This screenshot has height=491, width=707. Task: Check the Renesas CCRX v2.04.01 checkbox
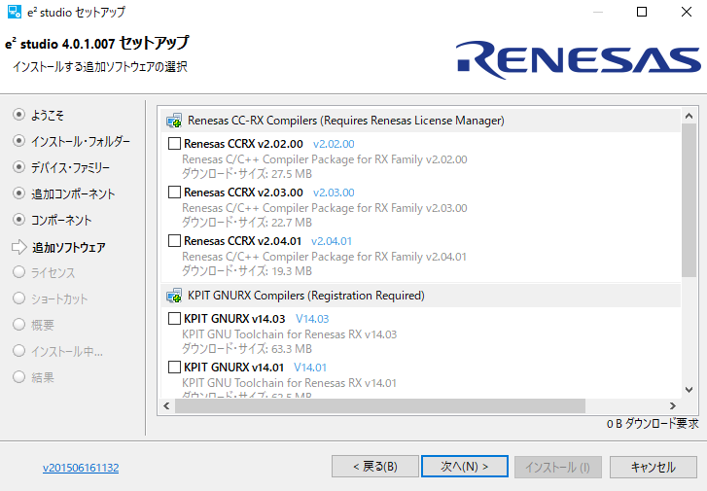point(174,241)
